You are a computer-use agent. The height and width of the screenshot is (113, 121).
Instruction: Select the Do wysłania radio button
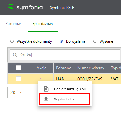click(x=61, y=41)
